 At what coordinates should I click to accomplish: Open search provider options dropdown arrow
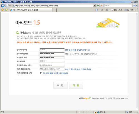pyautogui.click(x=136, y=6)
